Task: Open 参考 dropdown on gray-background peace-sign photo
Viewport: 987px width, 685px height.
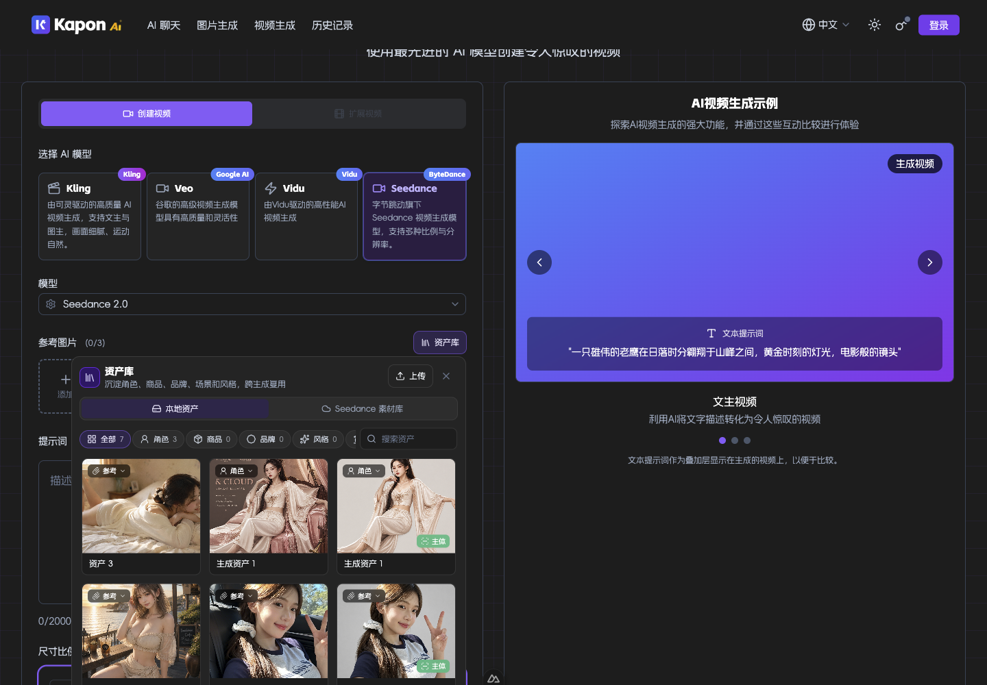Action: (364, 596)
